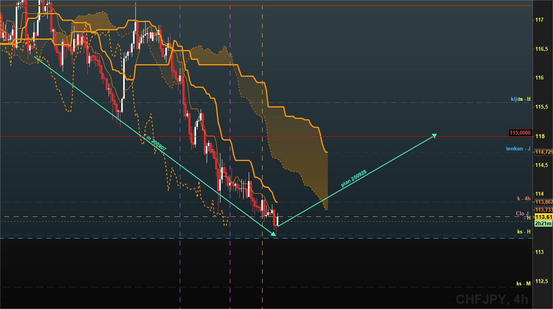This screenshot has height=309, width=553.
Task: Click the 'k - 4h' level label
Action: (524, 199)
